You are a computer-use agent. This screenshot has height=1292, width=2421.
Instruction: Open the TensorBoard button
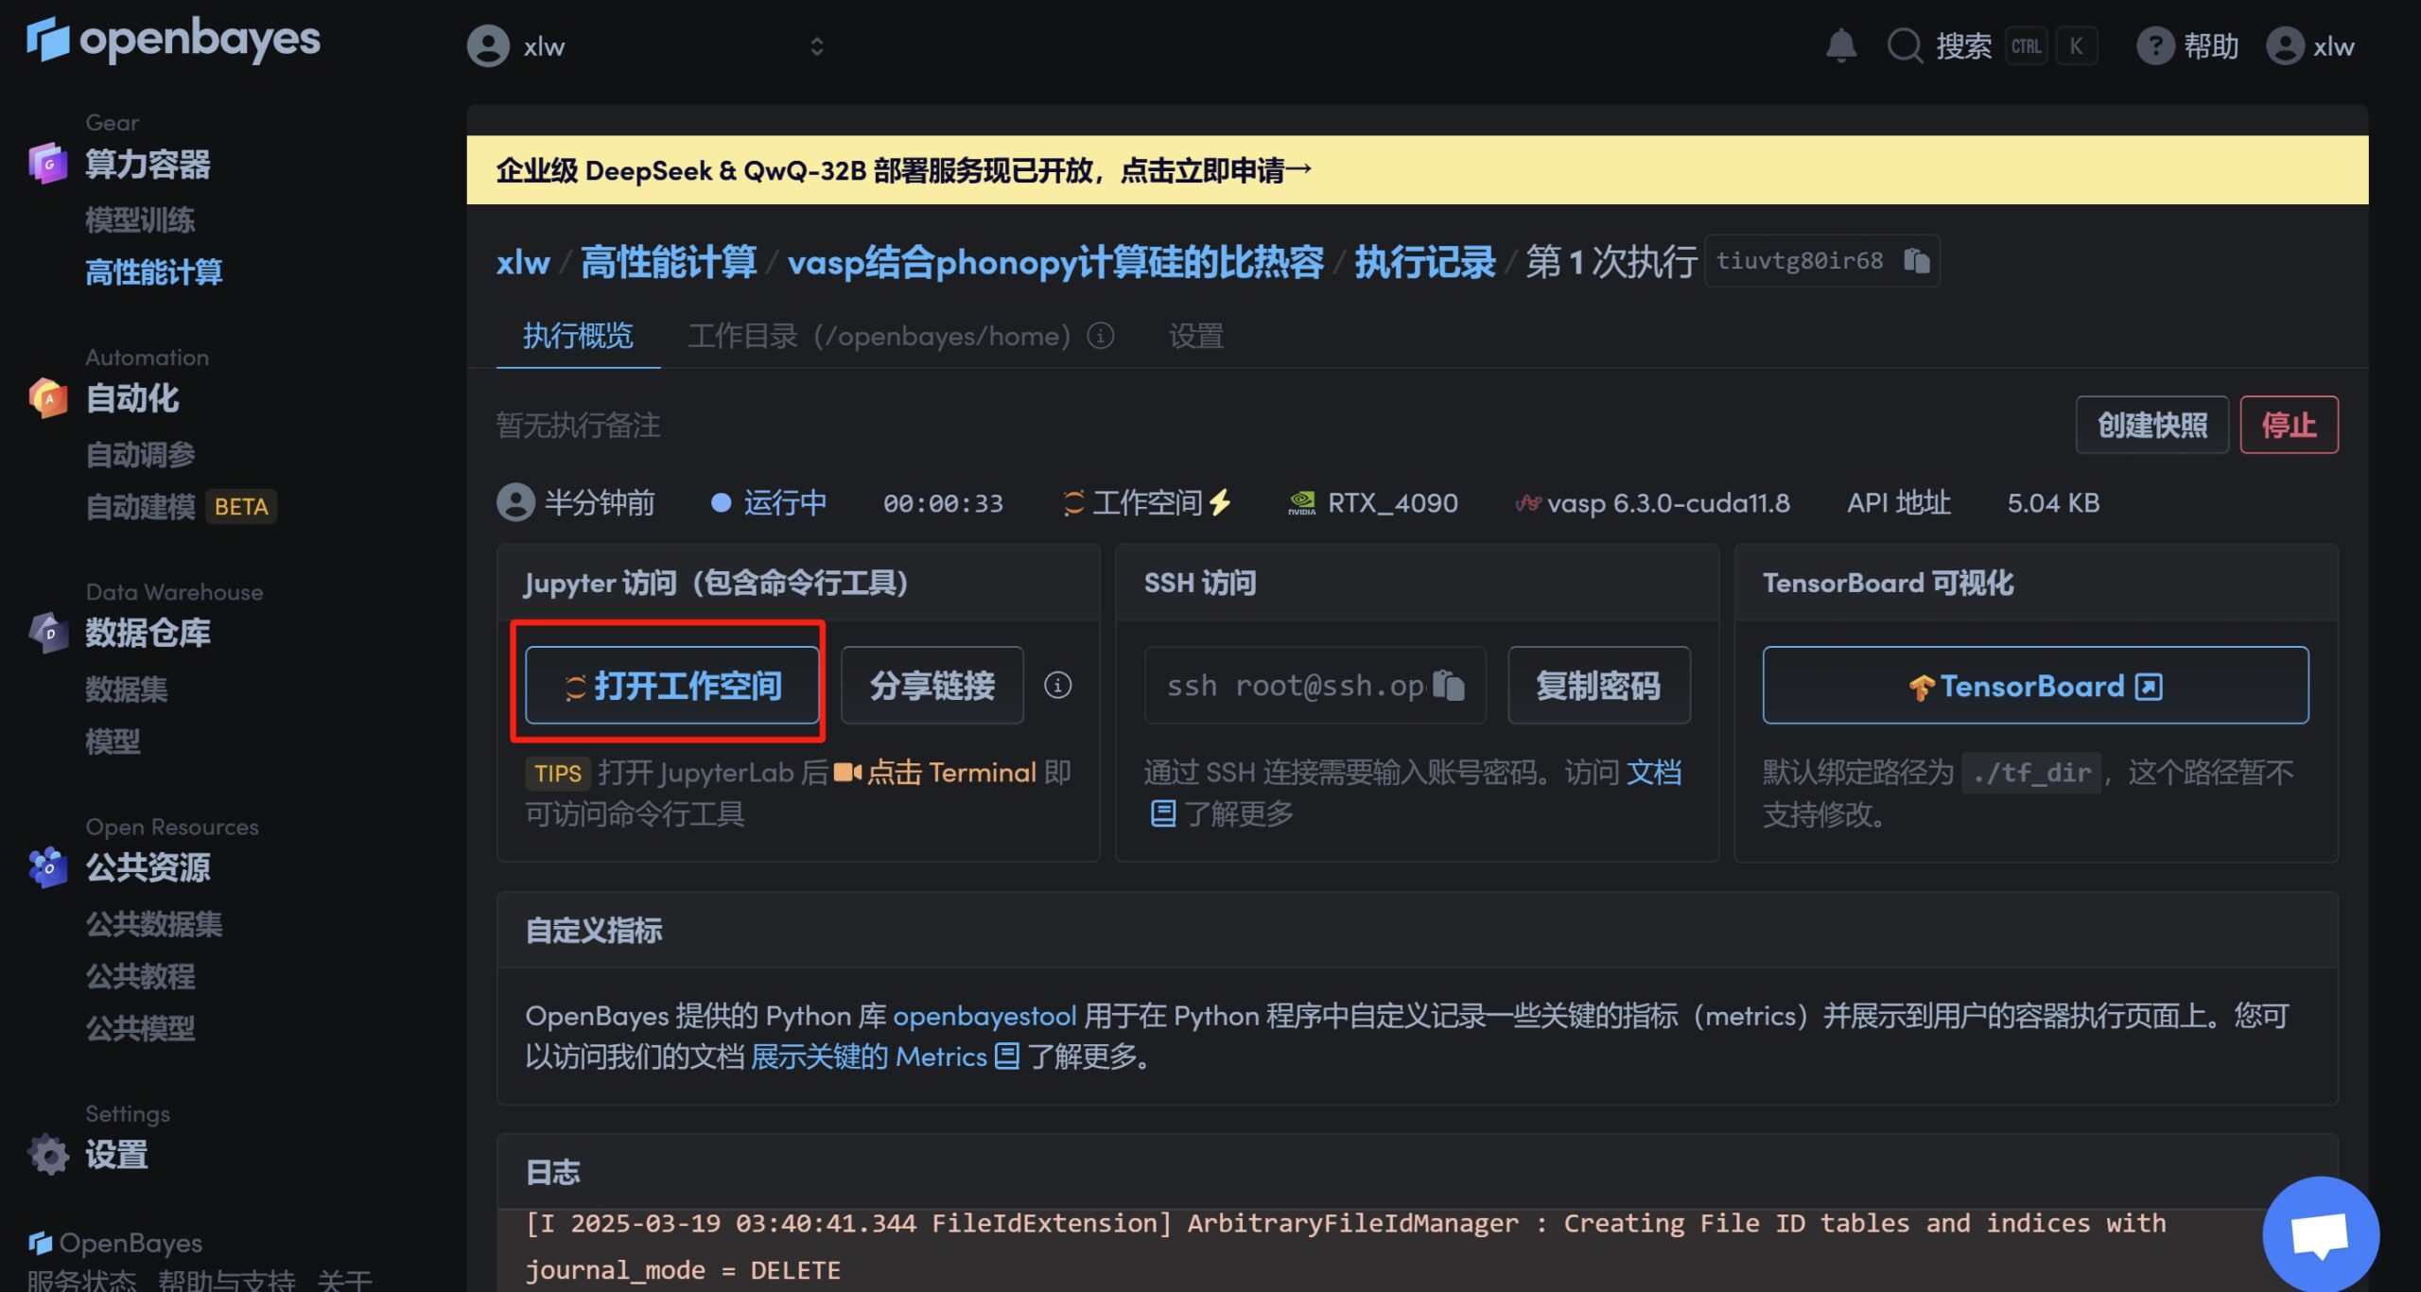[x=2035, y=685]
